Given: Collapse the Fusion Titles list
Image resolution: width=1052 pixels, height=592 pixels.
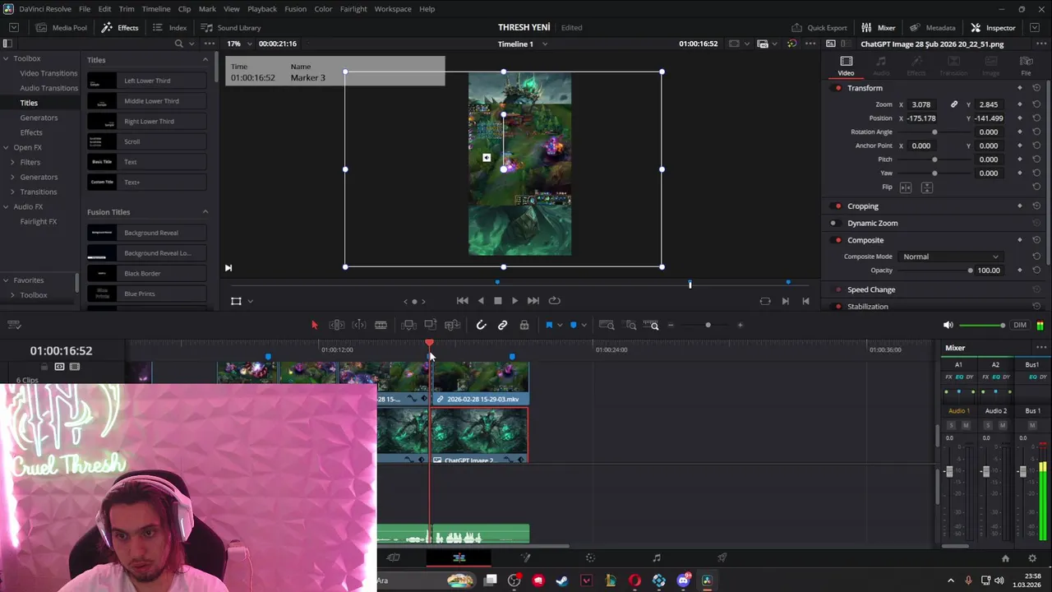Looking at the screenshot, I should click(205, 212).
